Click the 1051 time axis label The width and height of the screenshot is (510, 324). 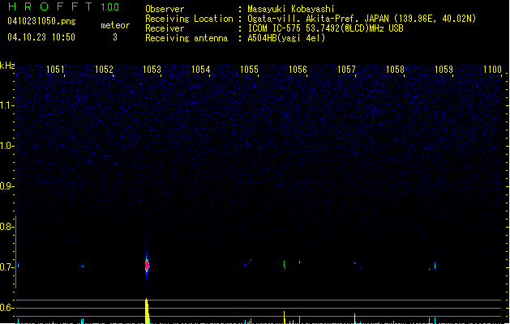tap(55, 70)
